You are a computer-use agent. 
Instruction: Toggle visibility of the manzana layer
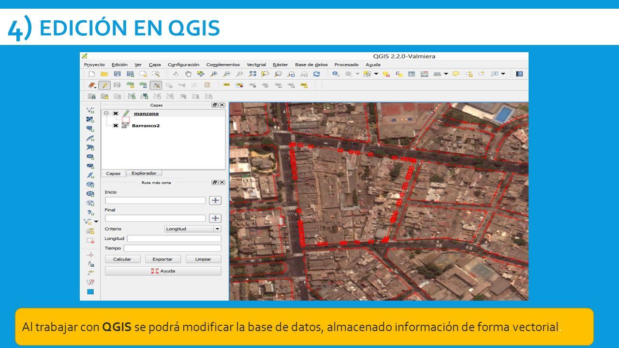pos(116,114)
